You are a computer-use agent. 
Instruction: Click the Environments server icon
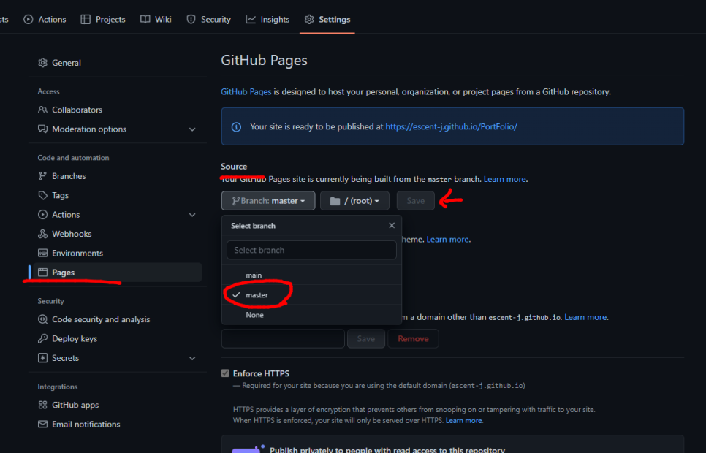[43, 253]
